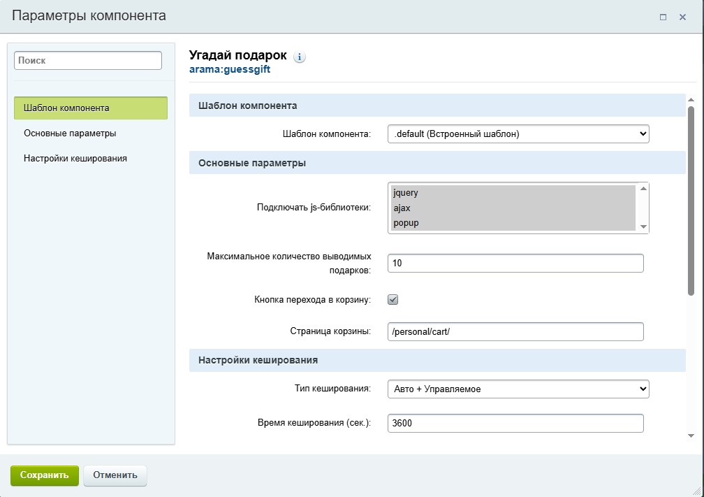The height and width of the screenshot is (497, 704).
Task: Close the Параметры компонента dialog
Action: (x=682, y=17)
